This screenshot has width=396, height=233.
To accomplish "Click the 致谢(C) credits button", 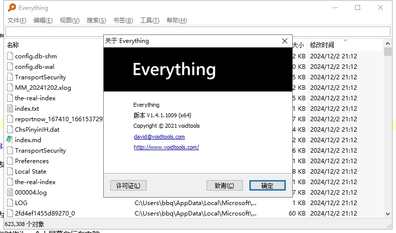I will click(x=224, y=186).
